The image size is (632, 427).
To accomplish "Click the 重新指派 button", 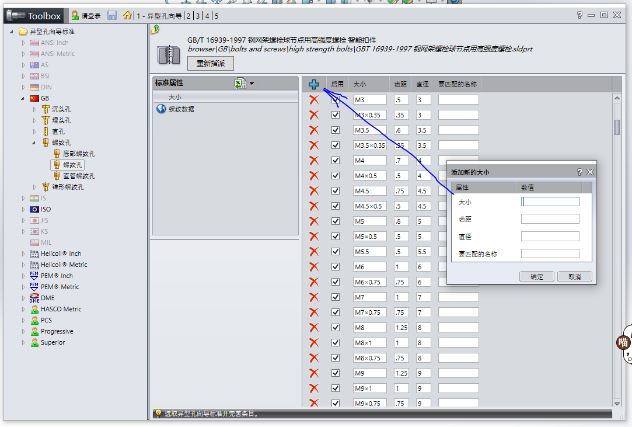I will pos(211,63).
